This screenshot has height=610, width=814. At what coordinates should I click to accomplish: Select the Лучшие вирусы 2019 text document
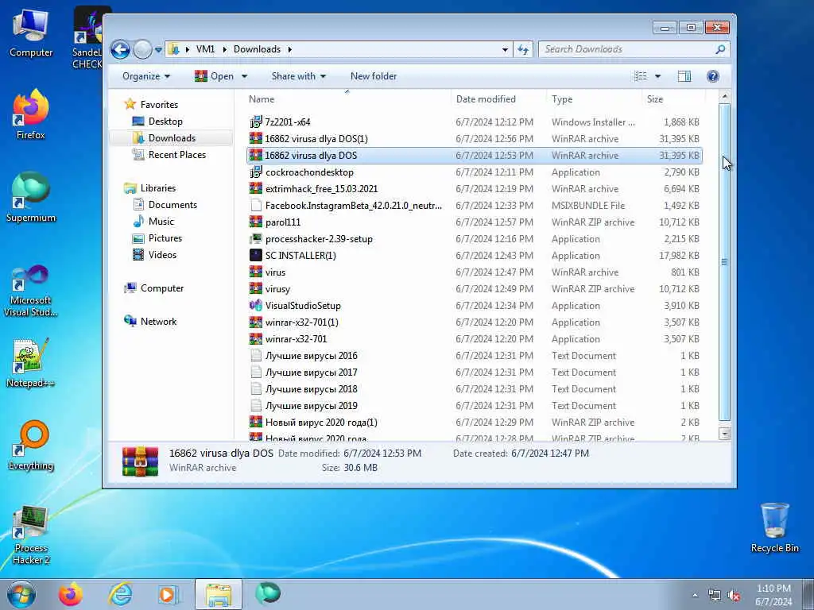(x=475, y=406)
